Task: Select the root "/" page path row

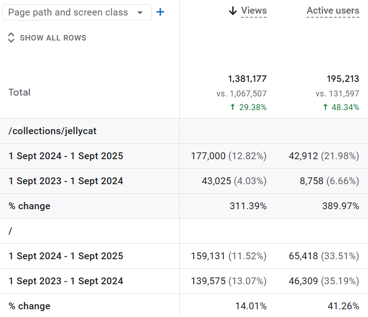Action: pos(10,231)
